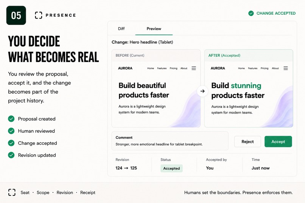Click the Accepted status badge
The width and height of the screenshot is (305, 203).
coord(171,169)
